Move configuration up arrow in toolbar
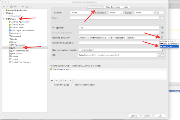Image resolution: width=180 pixels, height=120 pixels. pos(19,7)
